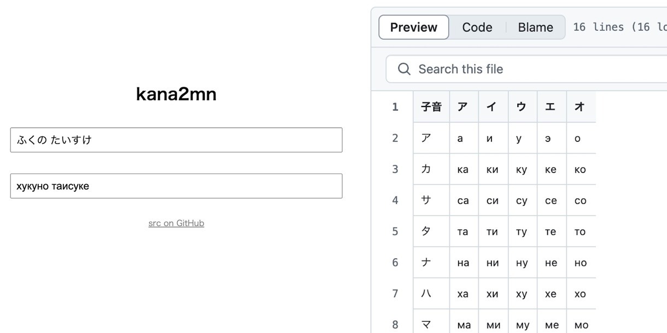Click the search magnifier icon

[x=404, y=69]
